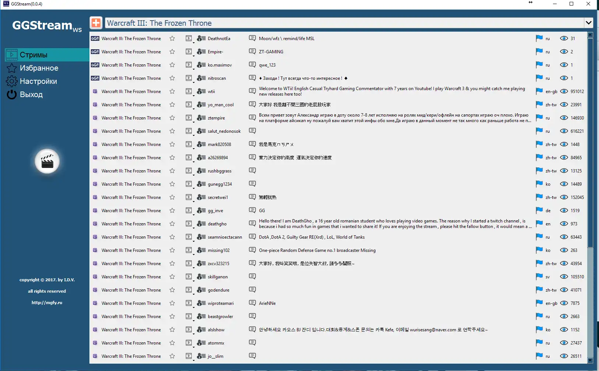Click the streamer icon beside ko.maximov
The height and width of the screenshot is (371, 599).
tap(201, 65)
